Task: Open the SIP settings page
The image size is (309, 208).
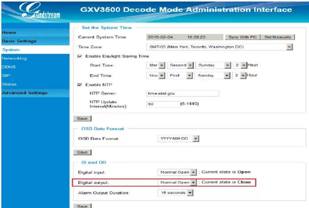Action: [6, 76]
